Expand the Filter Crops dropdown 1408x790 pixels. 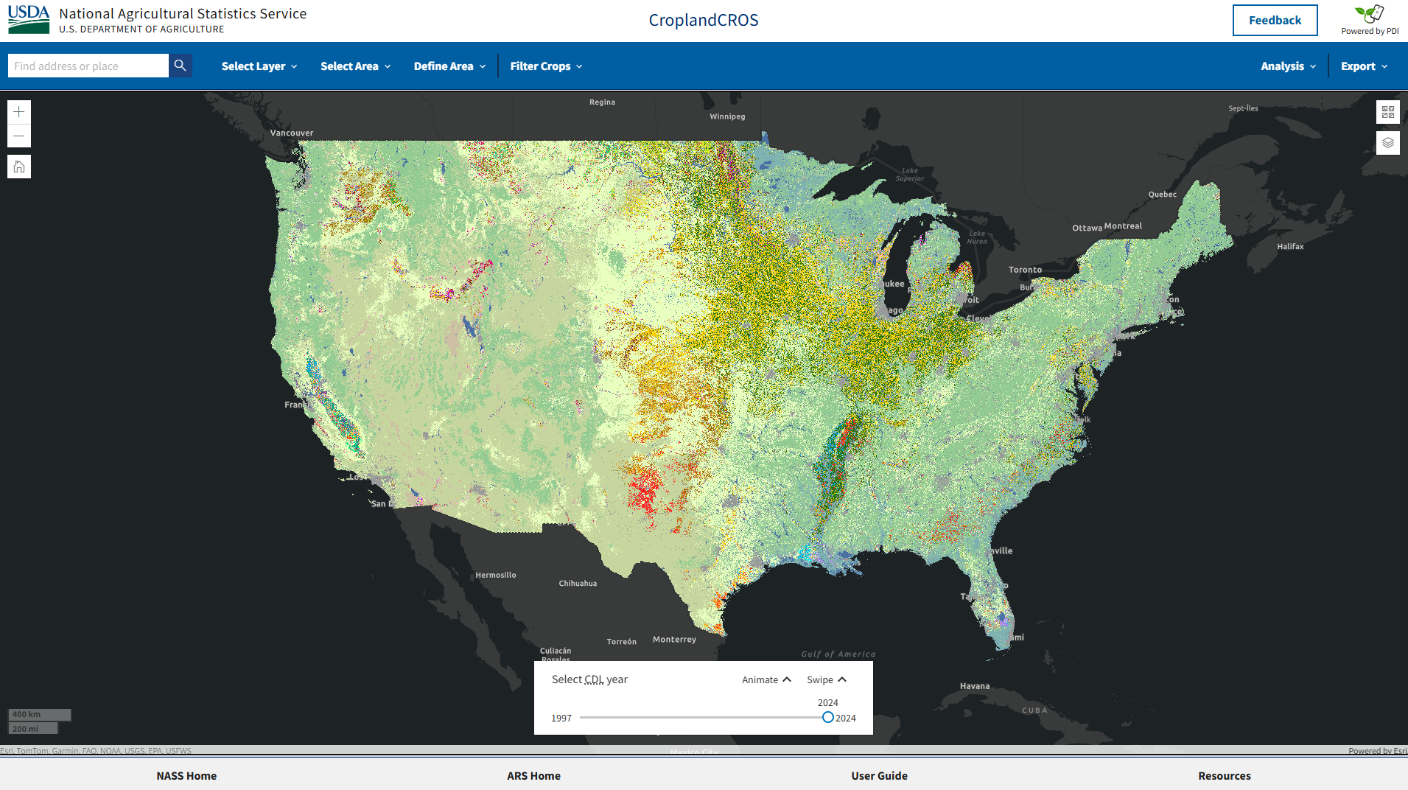pyautogui.click(x=546, y=66)
